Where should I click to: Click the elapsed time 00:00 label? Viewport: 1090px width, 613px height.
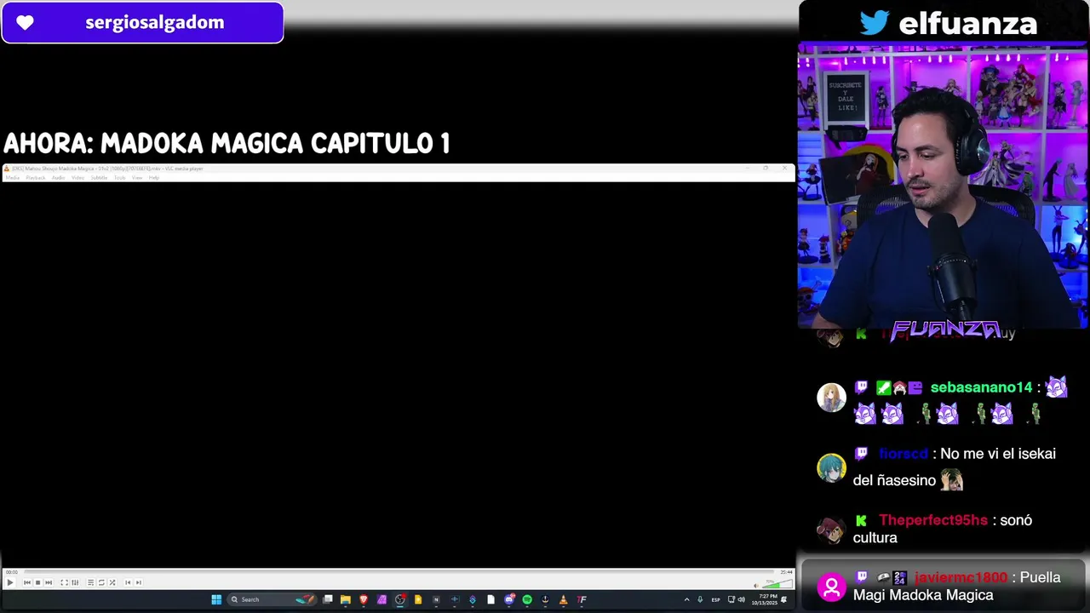point(12,572)
